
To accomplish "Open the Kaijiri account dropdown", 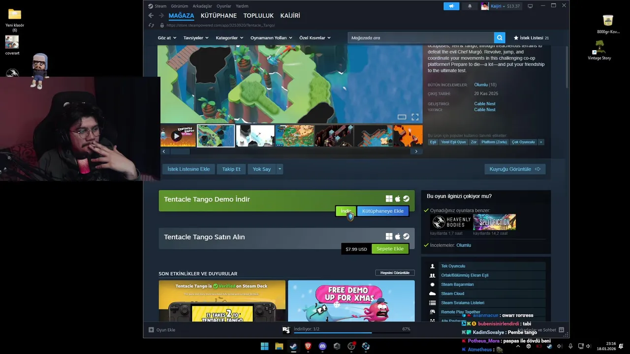I will coord(505,6).
